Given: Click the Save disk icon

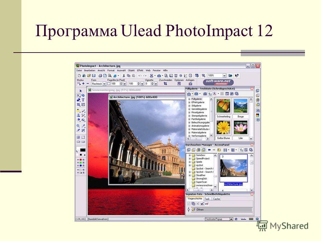Looking at the screenshot, I should pos(94,76).
